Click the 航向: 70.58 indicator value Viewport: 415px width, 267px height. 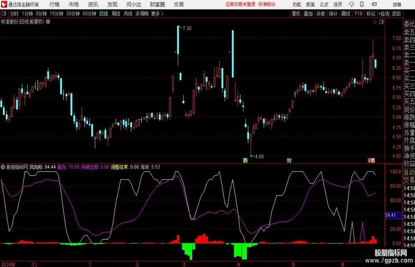pyautogui.click(x=68, y=167)
